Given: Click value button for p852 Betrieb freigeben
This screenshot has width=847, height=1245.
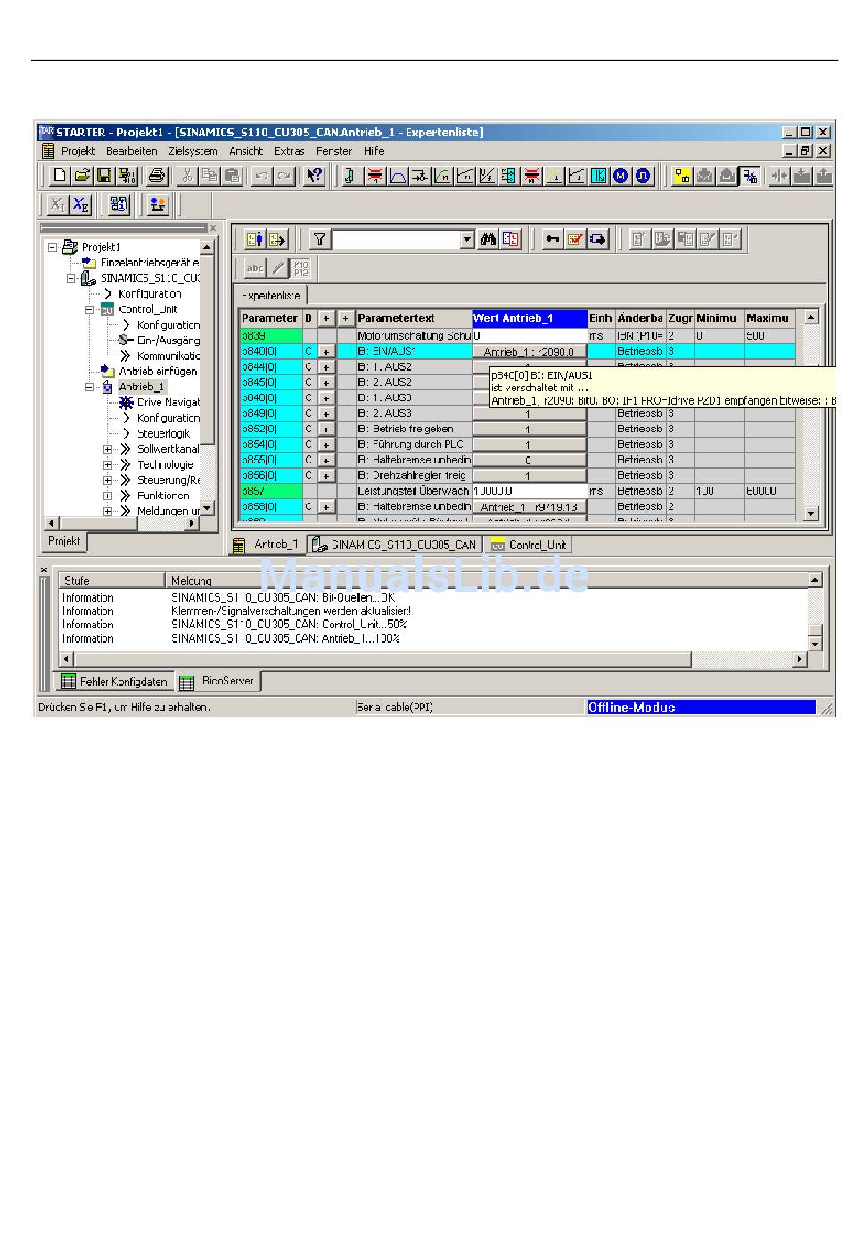Looking at the screenshot, I should tap(529, 430).
